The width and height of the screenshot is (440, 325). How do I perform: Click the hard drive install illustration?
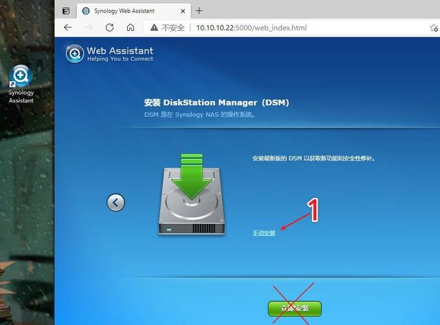point(192,194)
